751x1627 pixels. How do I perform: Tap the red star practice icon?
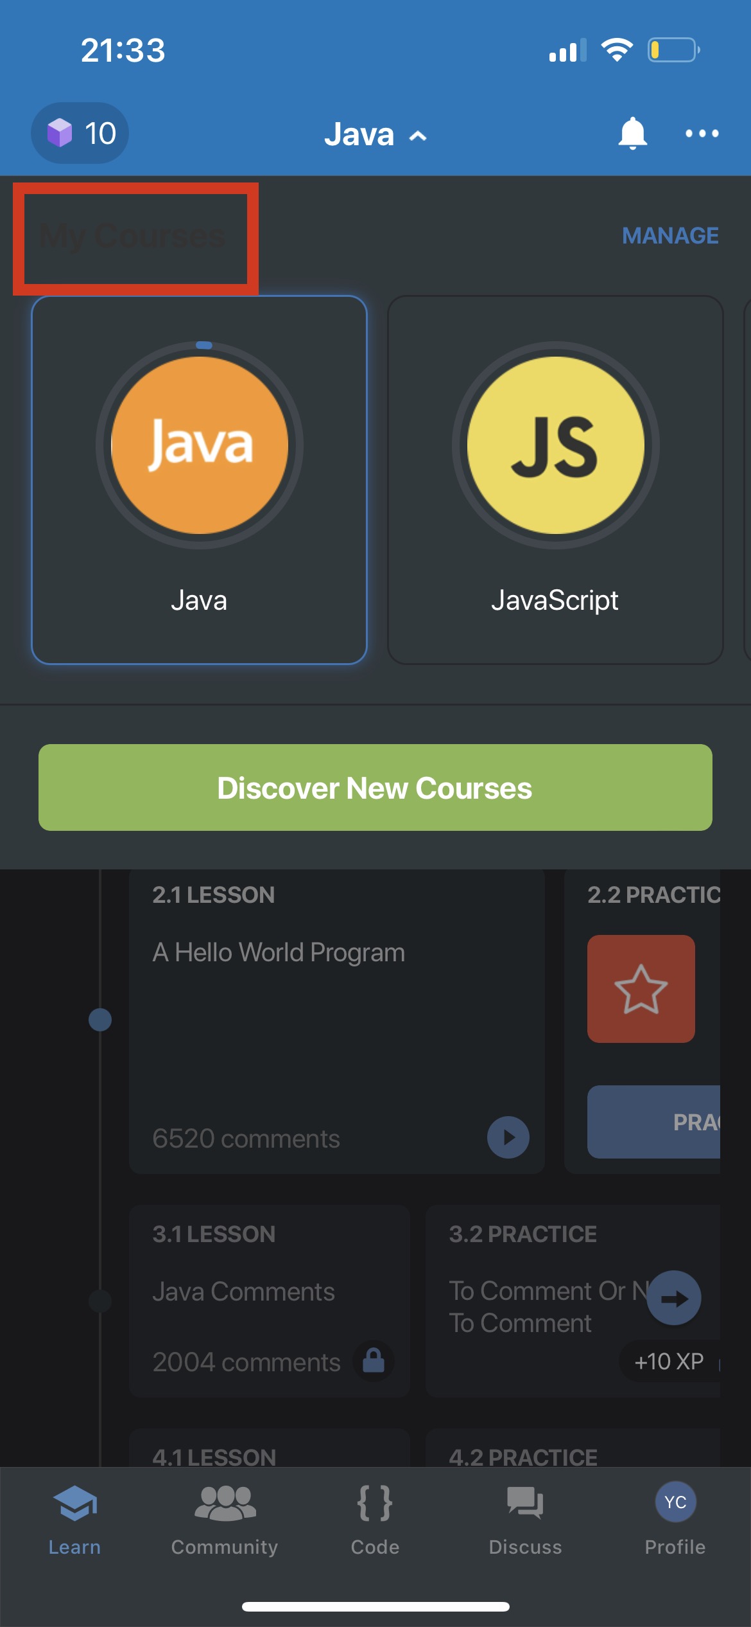[x=641, y=989]
